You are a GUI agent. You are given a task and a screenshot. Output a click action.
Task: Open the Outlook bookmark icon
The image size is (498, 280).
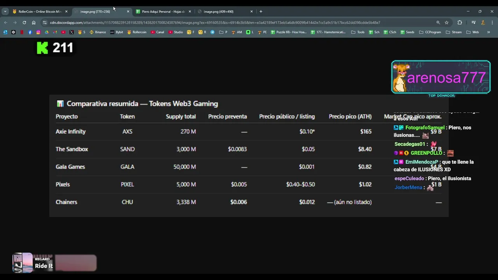point(5,32)
